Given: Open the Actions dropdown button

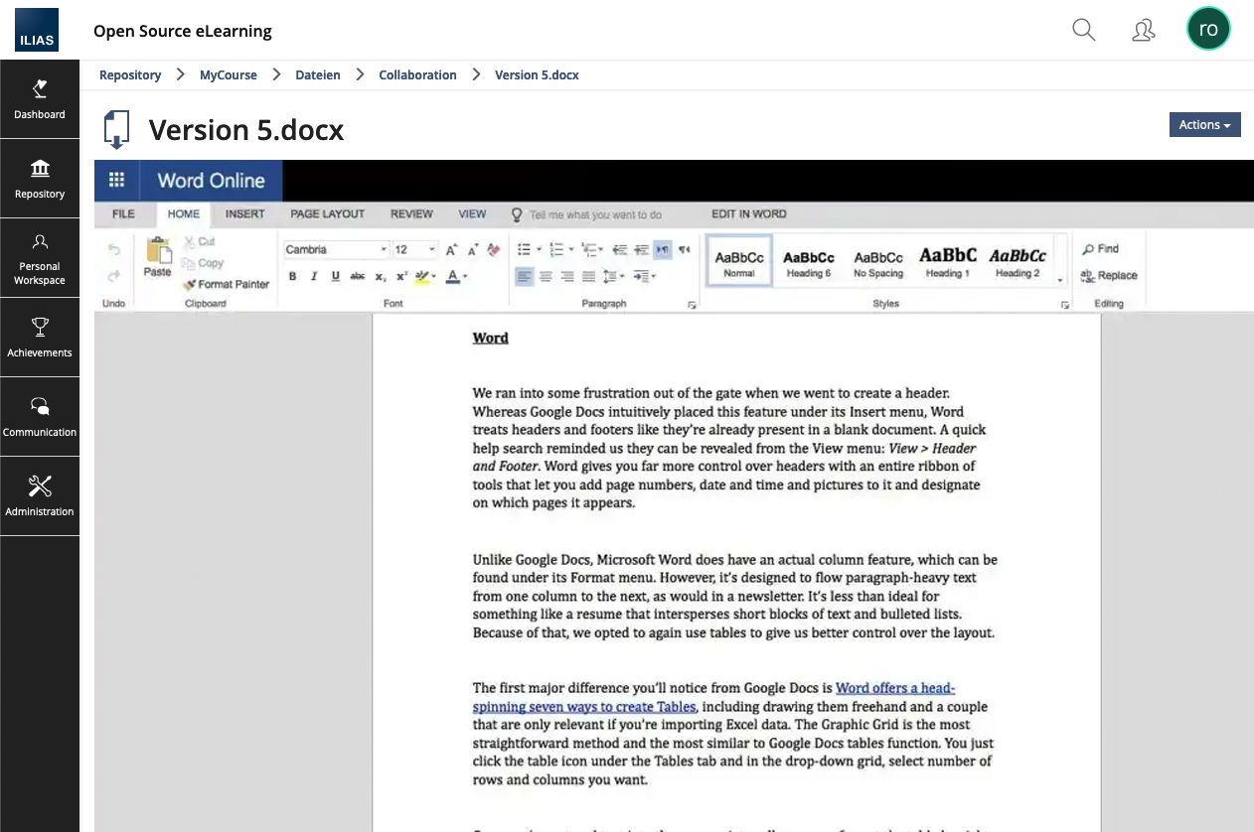Looking at the screenshot, I should (x=1204, y=125).
